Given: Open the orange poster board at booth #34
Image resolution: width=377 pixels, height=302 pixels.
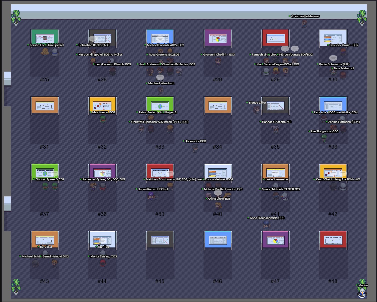Looking at the screenshot, I should point(218,106).
